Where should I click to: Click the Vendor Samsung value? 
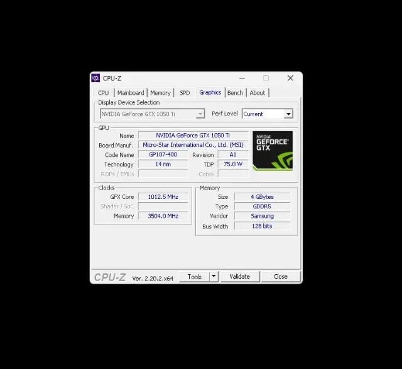[263, 216]
